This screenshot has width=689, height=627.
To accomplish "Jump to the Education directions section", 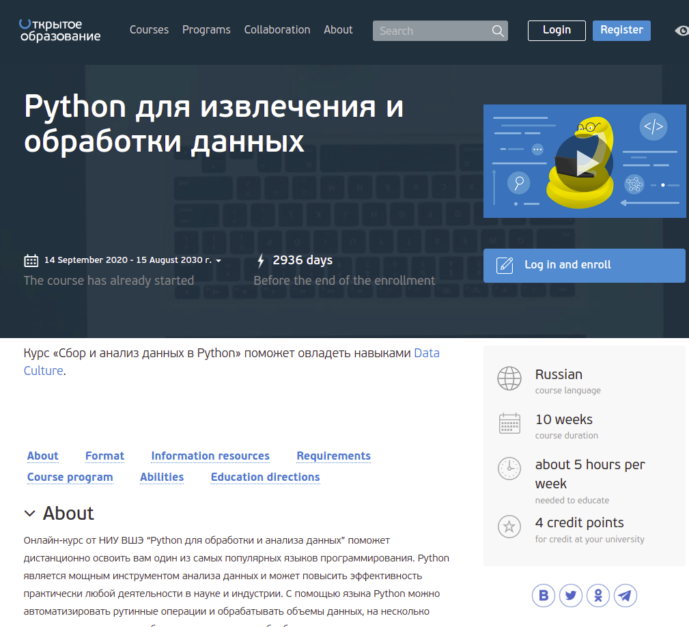I will tap(266, 477).
